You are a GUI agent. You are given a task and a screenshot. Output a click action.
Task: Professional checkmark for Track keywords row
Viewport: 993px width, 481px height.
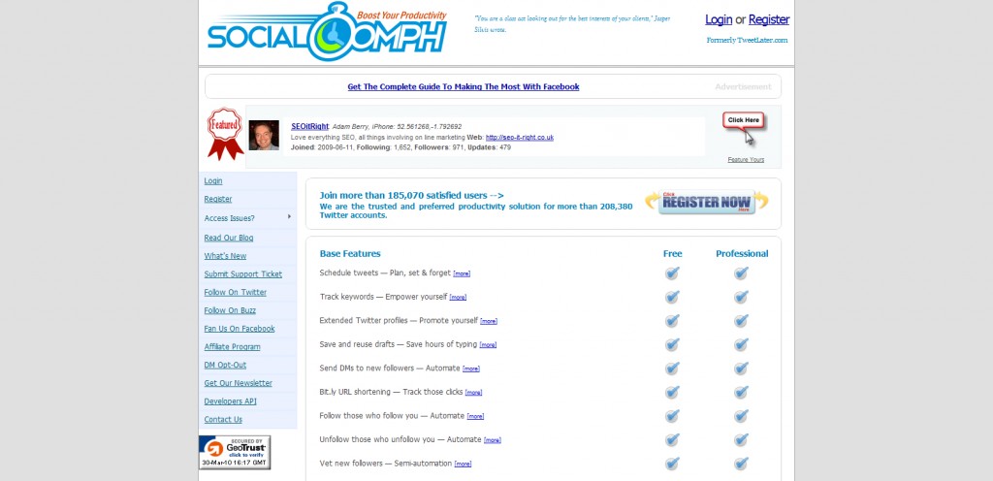point(741,297)
